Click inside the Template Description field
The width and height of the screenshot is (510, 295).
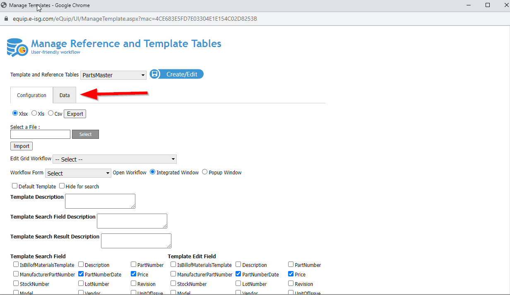coord(100,201)
